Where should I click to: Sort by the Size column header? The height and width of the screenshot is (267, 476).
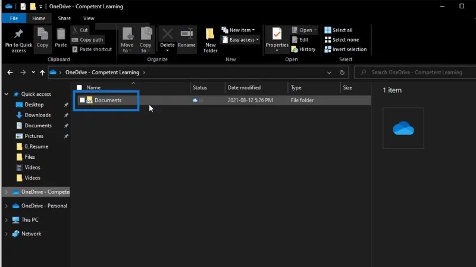pos(347,87)
